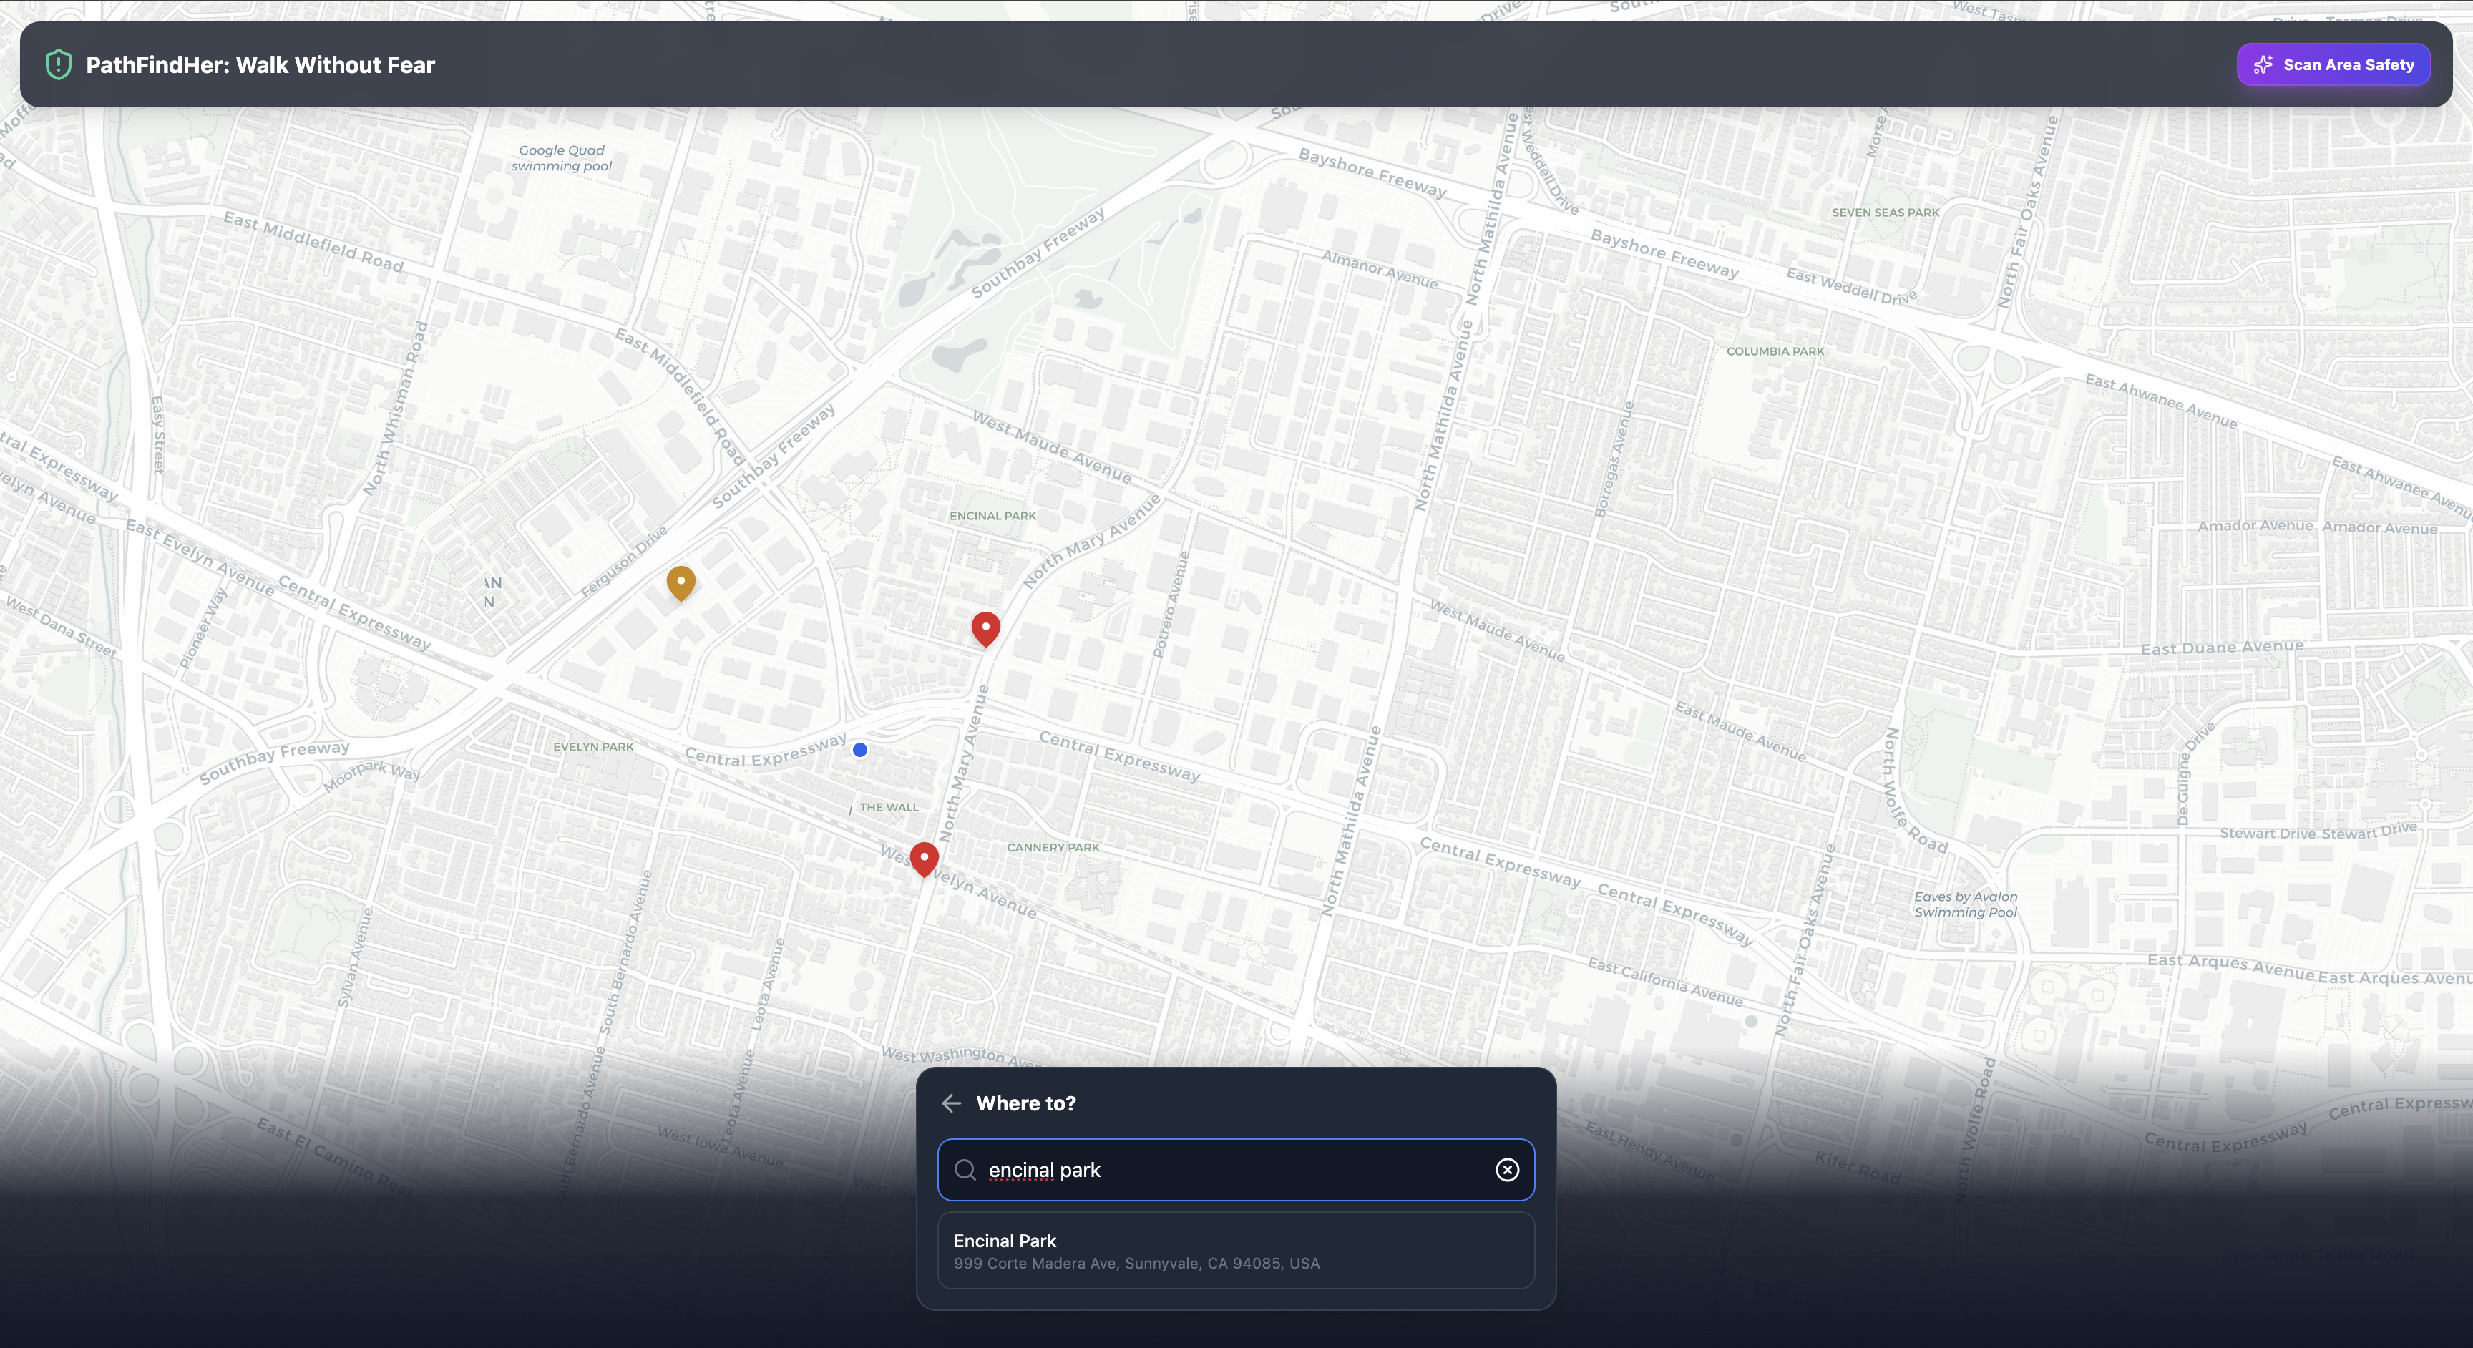This screenshot has height=1348, width=2473.
Task: Click the EVELYN PARK map label
Action: click(x=593, y=746)
